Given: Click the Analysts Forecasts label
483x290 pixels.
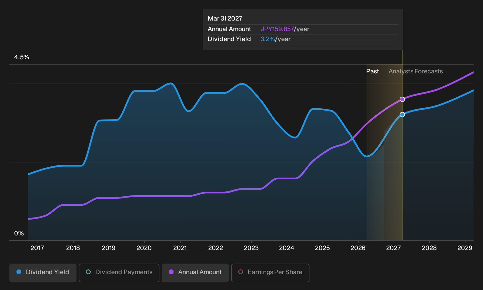Looking at the screenshot, I should (416, 71).
